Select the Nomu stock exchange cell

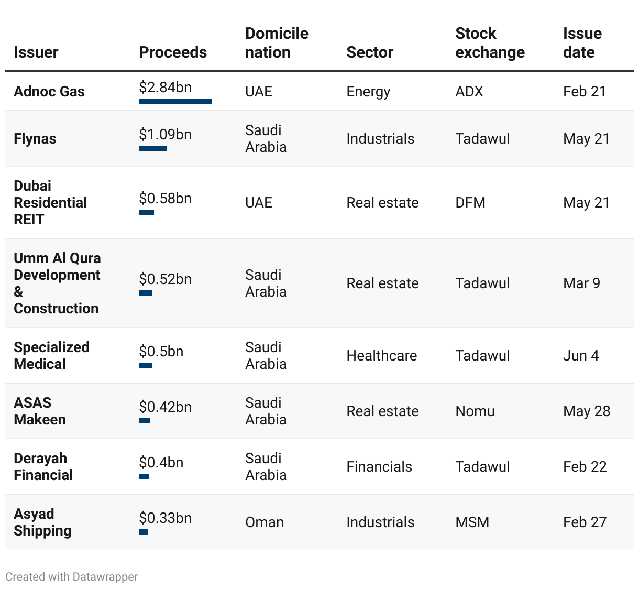coord(475,411)
